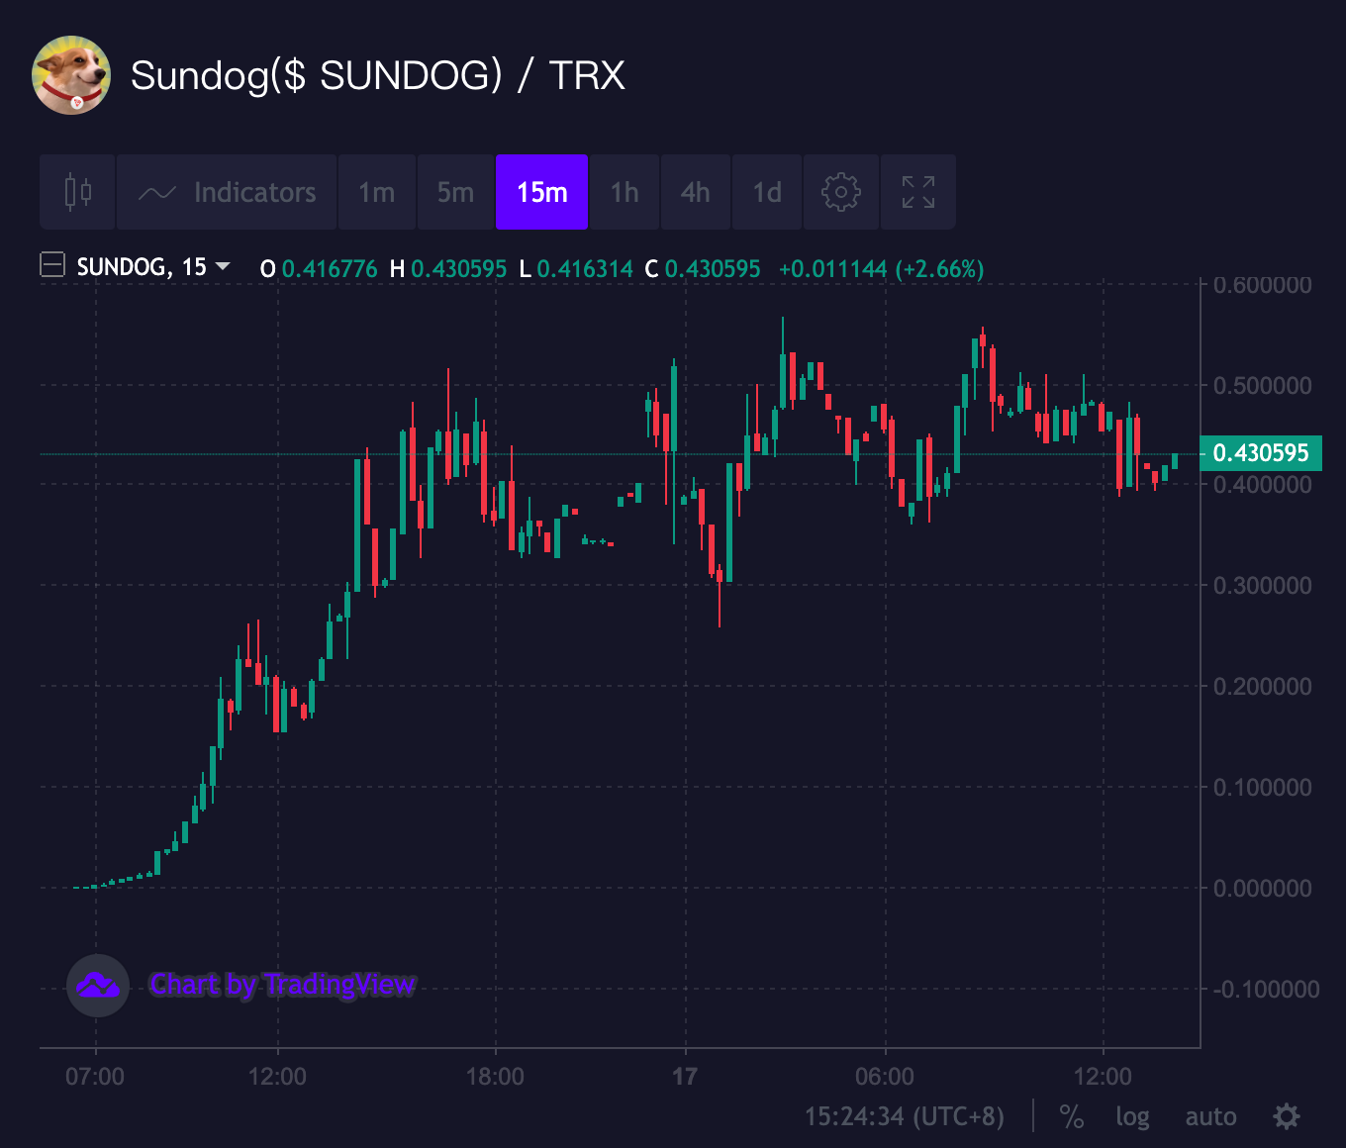Expand the SUNDOG, 15 legend dropdown arrow
This screenshot has width=1346, height=1148.
223,266
